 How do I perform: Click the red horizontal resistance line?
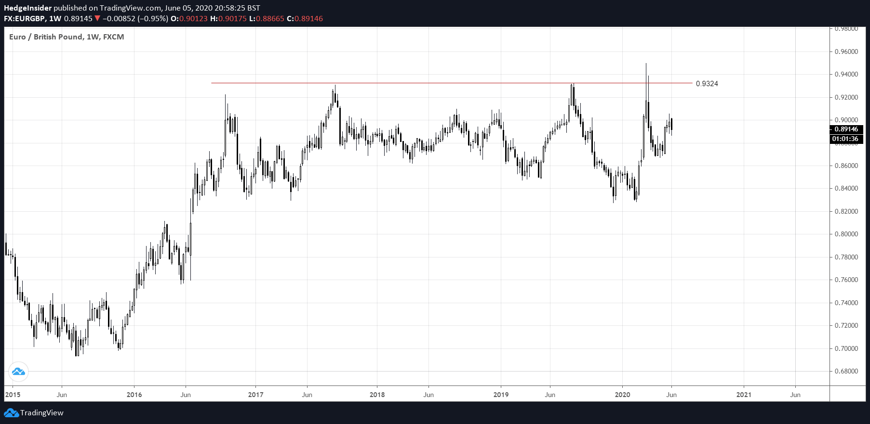452,83
